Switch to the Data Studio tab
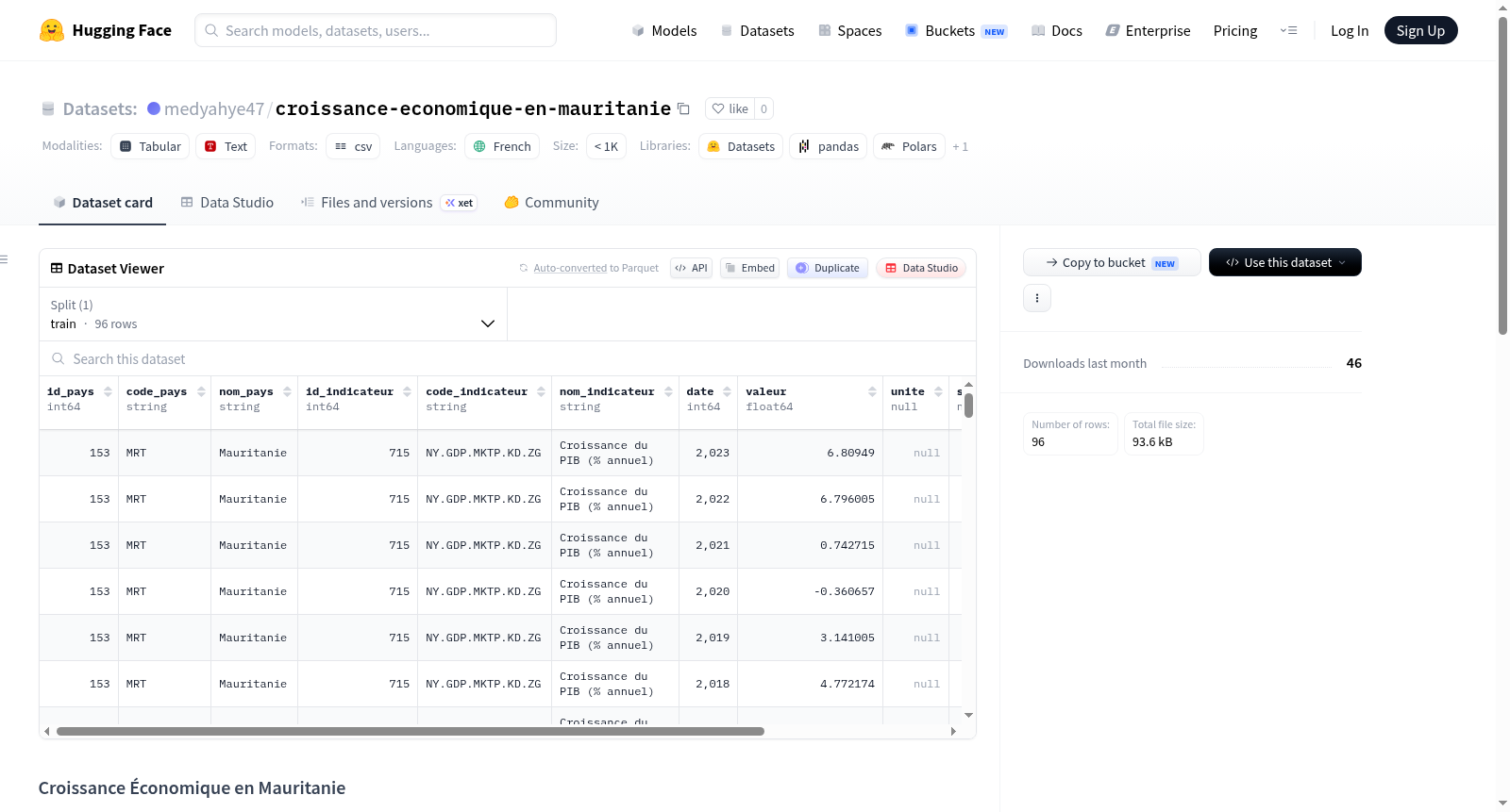This screenshot has height=812, width=1510. point(227,202)
